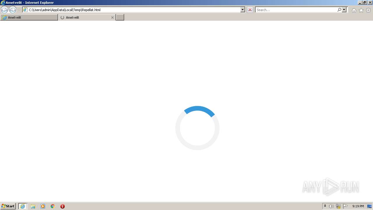Expand the address bar autocomplete dropdown
This screenshot has height=210, width=373.
tap(242, 10)
